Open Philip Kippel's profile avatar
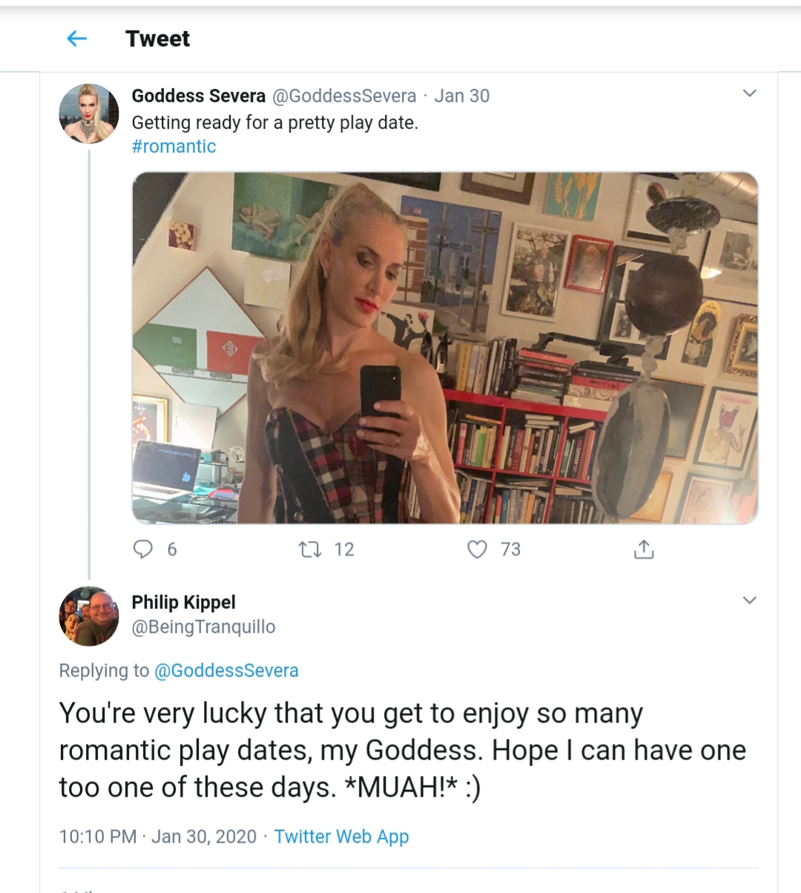 [89, 616]
